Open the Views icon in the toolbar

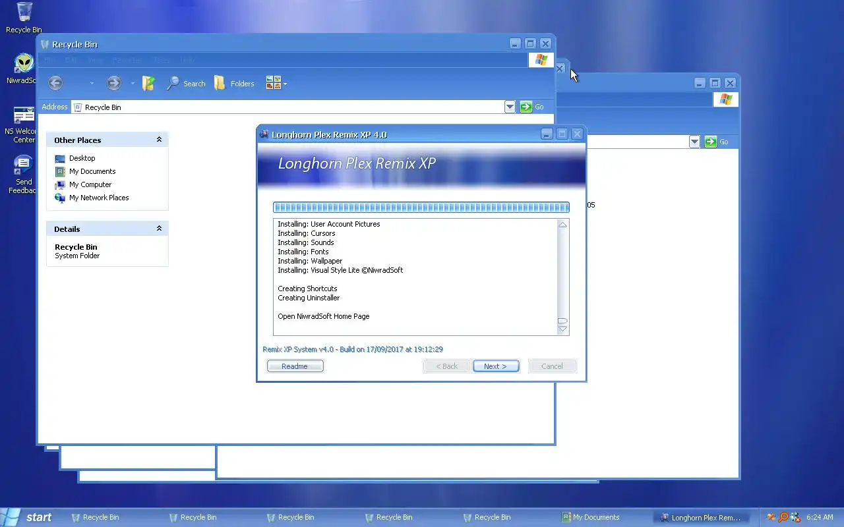[x=273, y=83]
